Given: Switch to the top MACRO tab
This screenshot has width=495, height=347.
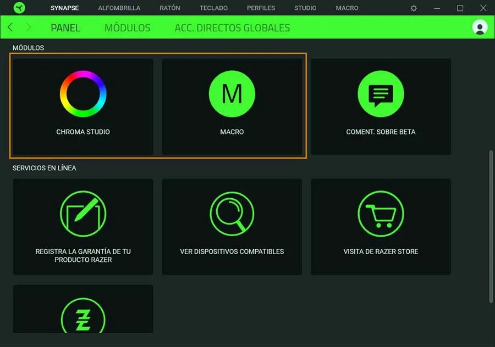Looking at the screenshot, I should [x=347, y=8].
